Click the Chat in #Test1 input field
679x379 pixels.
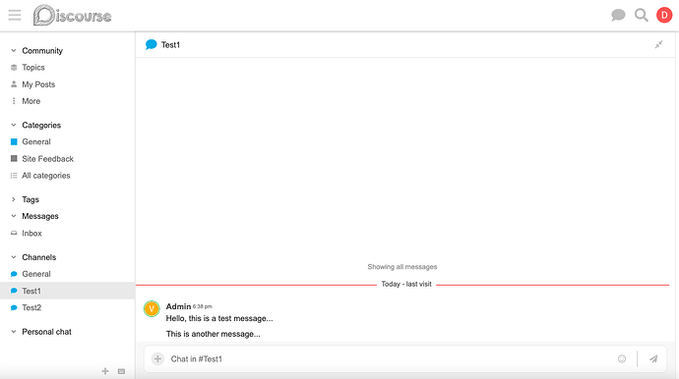click(x=390, y=358)
